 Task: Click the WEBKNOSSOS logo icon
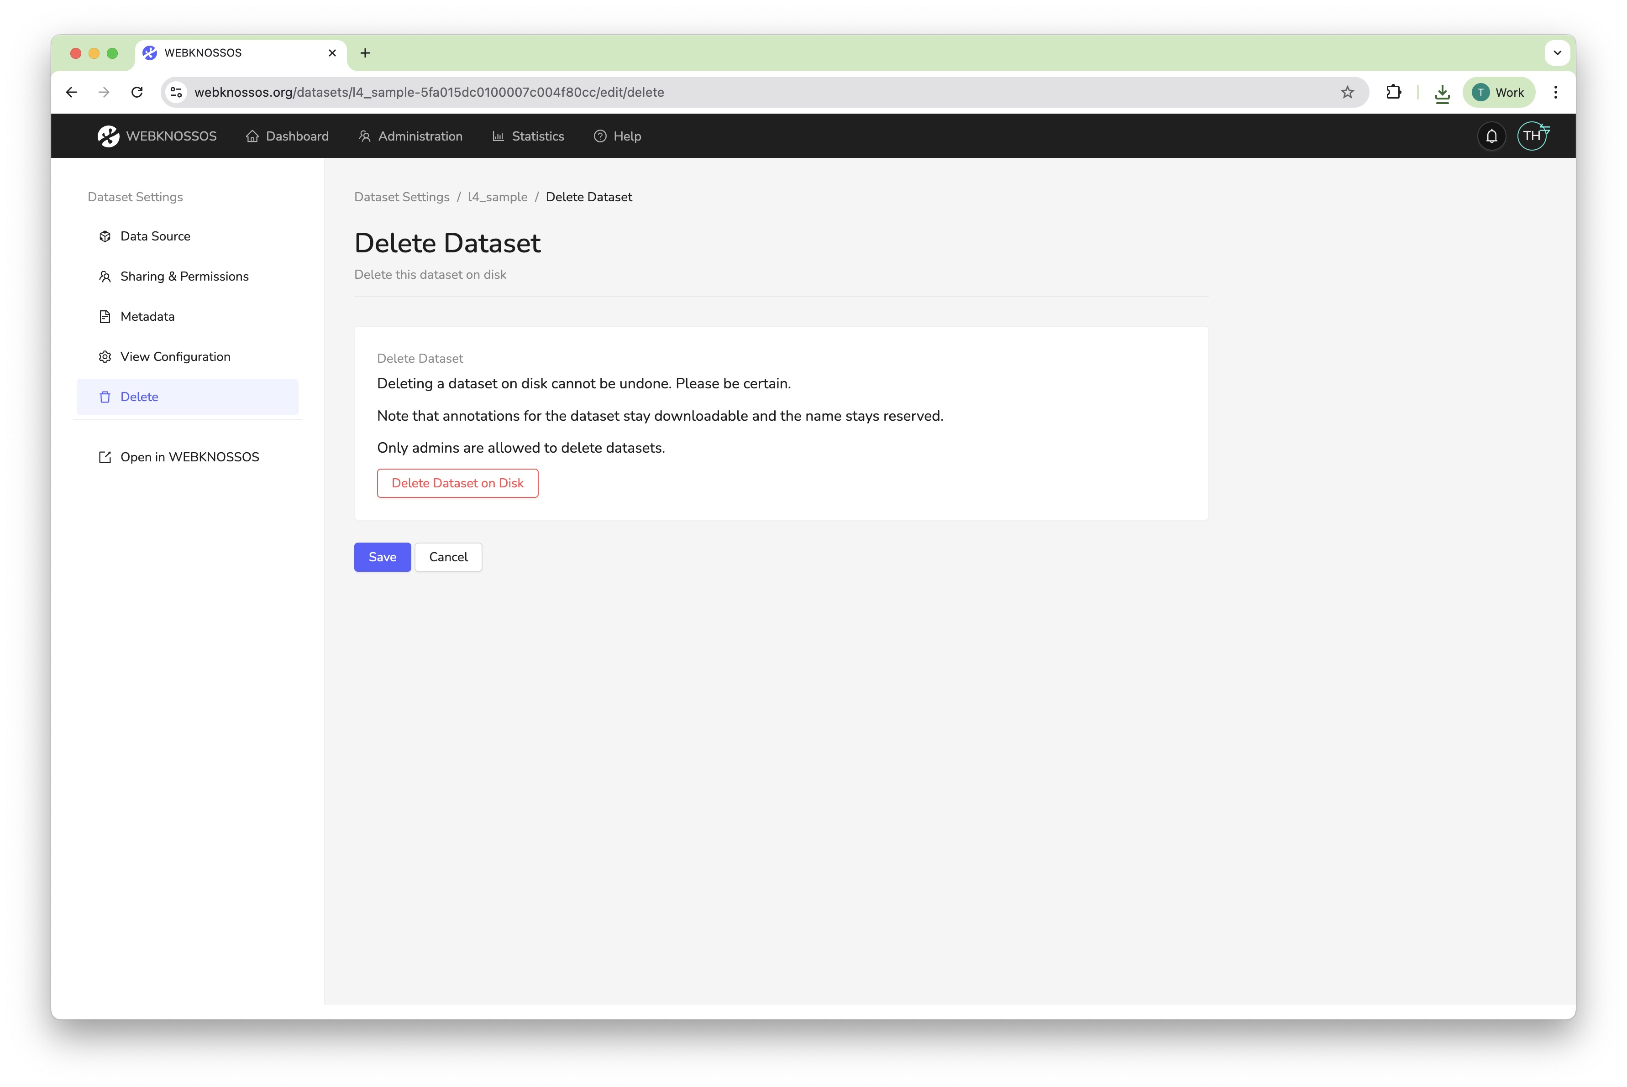click(108, 136)
